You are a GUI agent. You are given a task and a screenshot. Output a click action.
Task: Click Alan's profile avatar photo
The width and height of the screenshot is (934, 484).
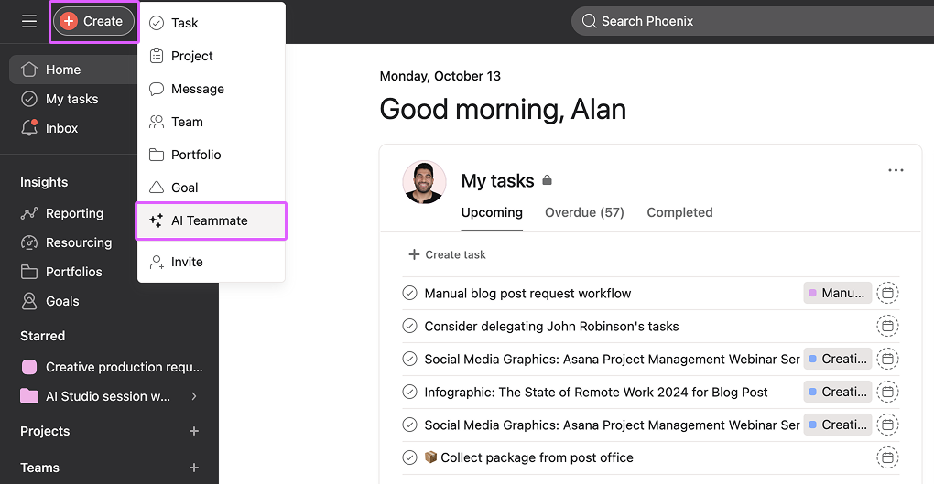[x=425, y=182]
